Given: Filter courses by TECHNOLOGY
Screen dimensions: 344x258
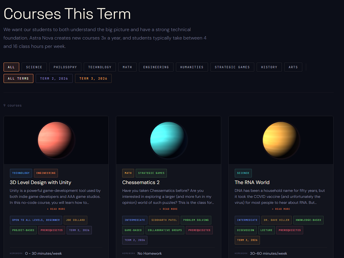Looking at the screenshot, I should pyautogui.click(x=100, y=67).
